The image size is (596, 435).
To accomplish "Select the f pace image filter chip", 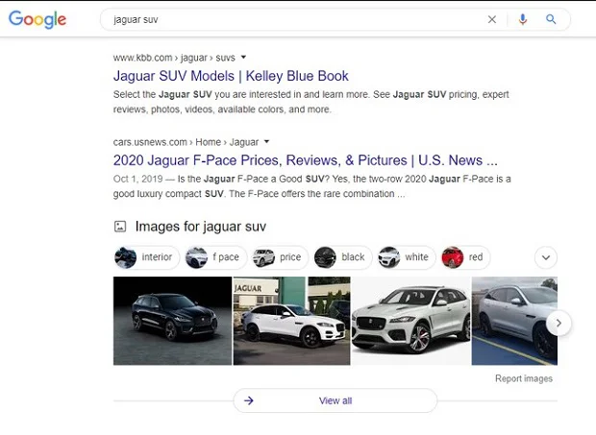I will point(215,257).
